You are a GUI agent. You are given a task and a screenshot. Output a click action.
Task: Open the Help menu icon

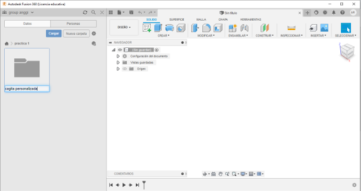click(x=342, y=13)
